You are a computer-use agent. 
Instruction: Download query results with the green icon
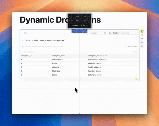point(136,79)
